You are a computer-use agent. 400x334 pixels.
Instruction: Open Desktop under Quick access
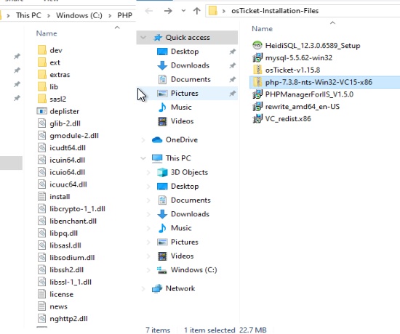pos(185,52)
